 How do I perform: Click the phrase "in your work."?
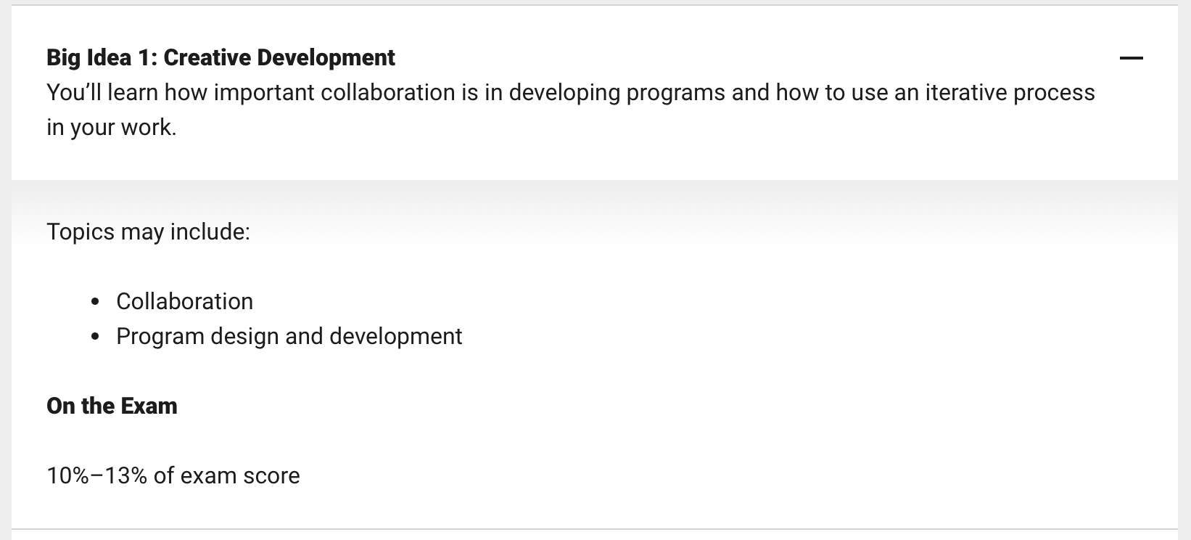(x=112, y=127)
